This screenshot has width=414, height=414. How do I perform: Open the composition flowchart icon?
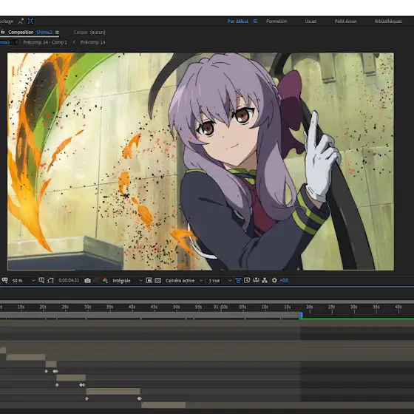(265, 280)
